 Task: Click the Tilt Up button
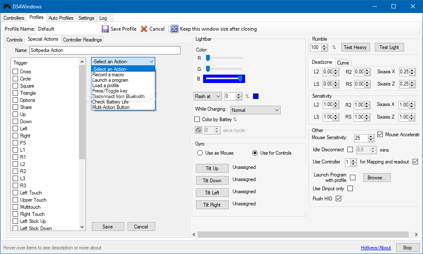tap(212, 168)
